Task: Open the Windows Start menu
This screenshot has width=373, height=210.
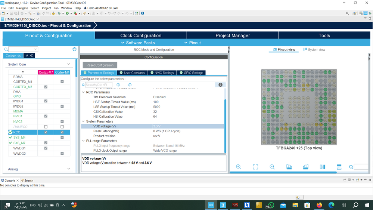Action: click(x=367, y=205)
